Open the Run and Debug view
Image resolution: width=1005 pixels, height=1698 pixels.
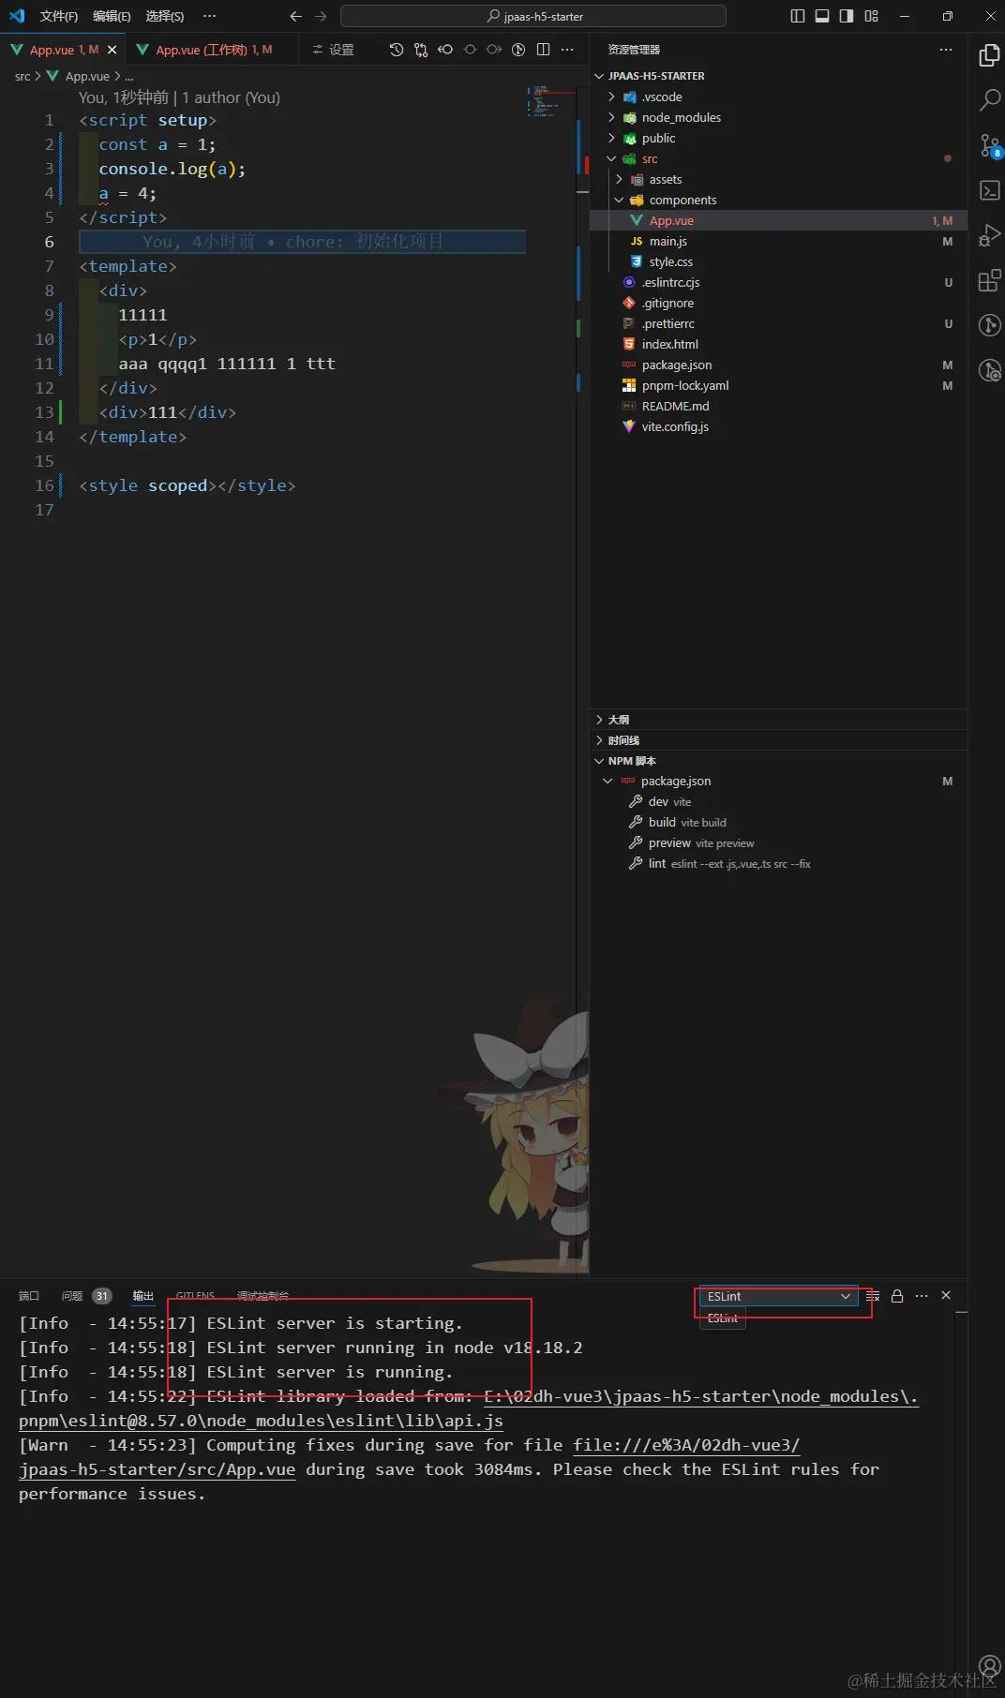pos(989,235)
